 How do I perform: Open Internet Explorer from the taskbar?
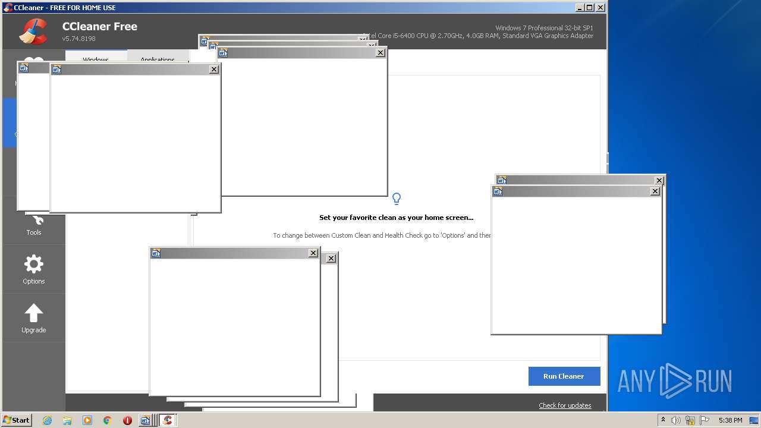click(47, 420)
